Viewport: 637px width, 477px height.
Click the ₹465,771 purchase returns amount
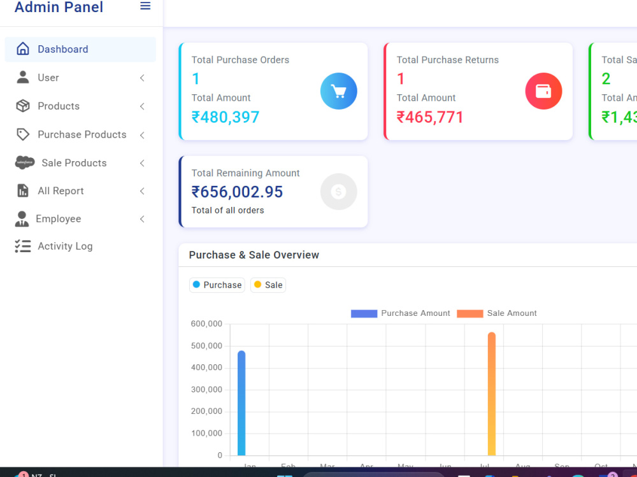point(430,117)
